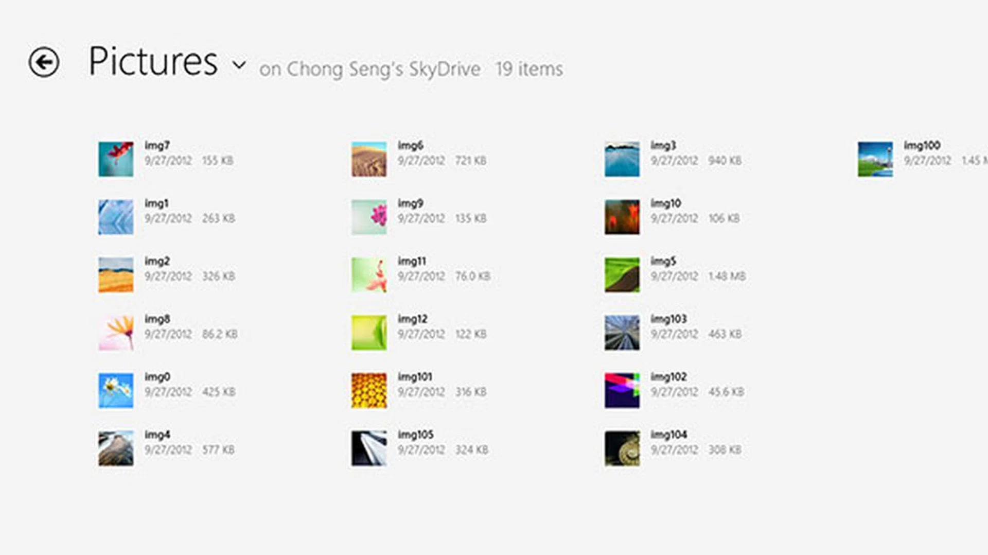Click img4 rock formation thumbnail
Image resolution: width=988 pixels, height=555 pixels.
[116, 448]
